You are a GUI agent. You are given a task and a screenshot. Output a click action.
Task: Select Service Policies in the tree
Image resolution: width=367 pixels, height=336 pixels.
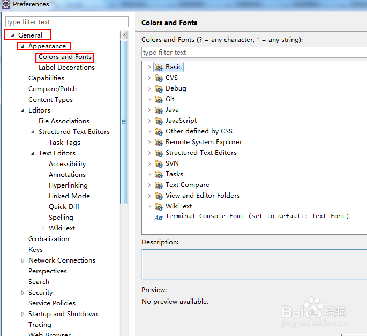[x=52, y=303]
